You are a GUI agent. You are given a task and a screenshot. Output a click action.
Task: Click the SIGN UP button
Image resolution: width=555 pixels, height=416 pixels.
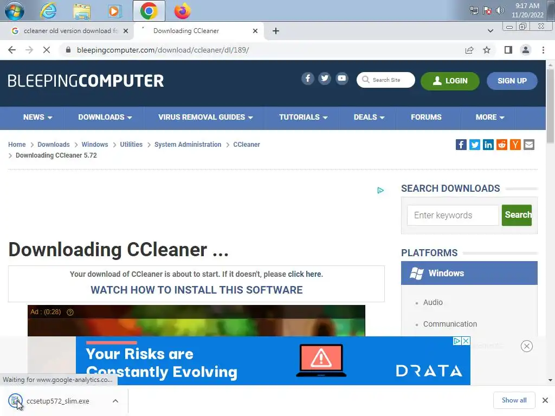[x=512, y=81]
